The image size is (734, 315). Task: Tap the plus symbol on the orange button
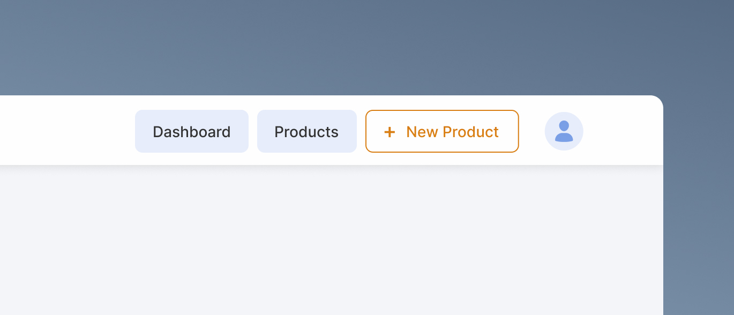click(x=389, y=131)
